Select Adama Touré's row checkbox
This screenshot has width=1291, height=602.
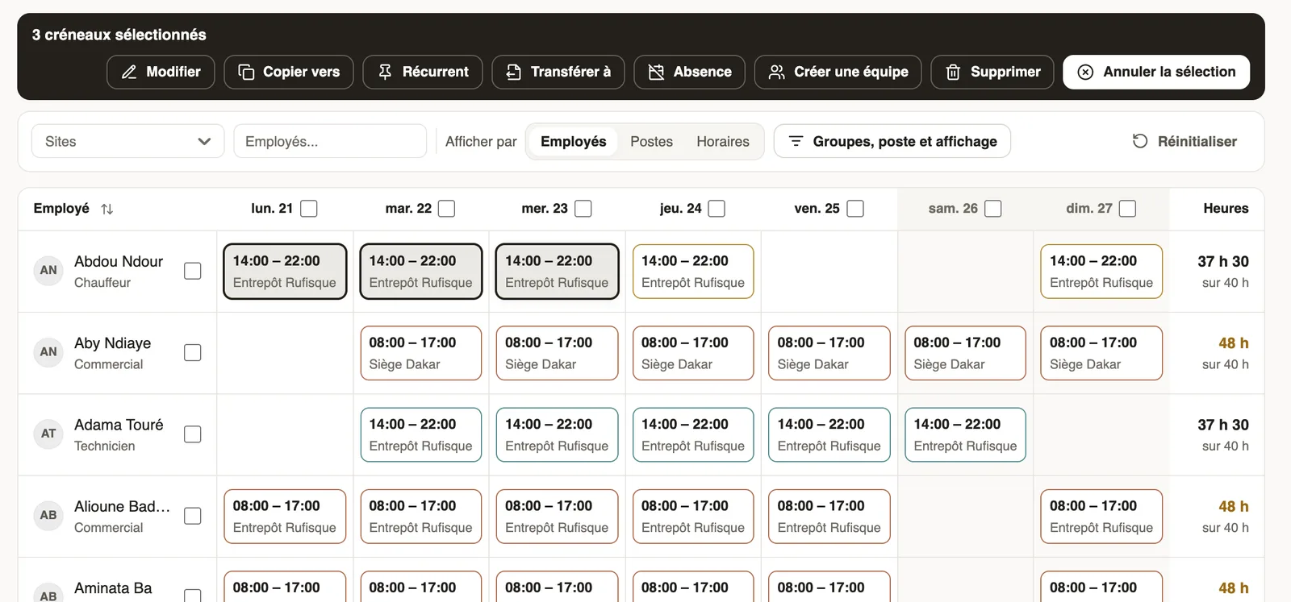click(x=192, y=434)
